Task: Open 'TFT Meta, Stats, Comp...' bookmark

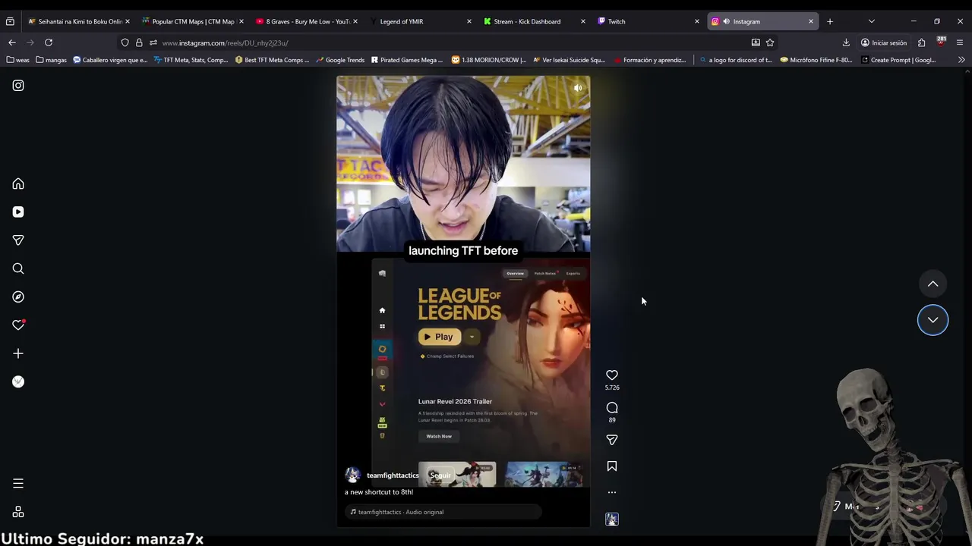Action: tap(191, 60)
